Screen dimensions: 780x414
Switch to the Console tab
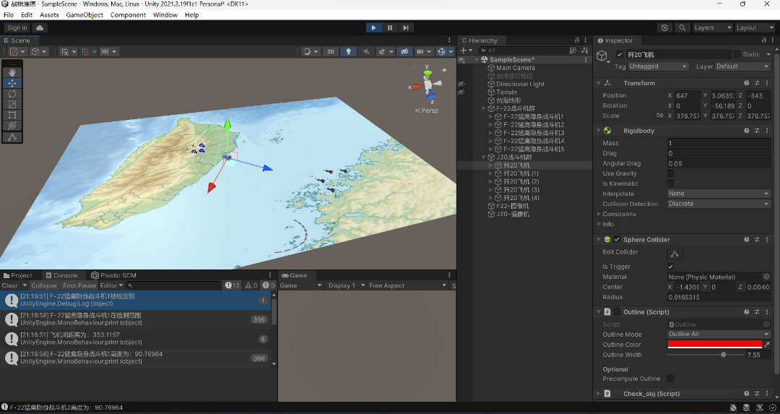(61, 275)
